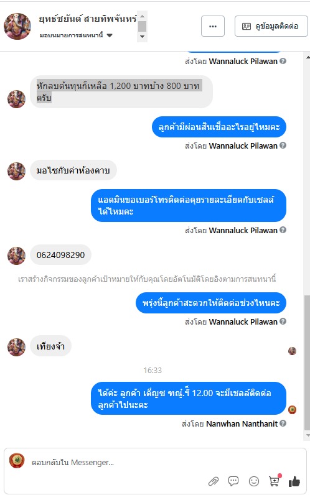310x495 pixels.
Task: Click the conversation vertical scrollbar thumb
Action: pyautogui.click(x=307, y=363)
